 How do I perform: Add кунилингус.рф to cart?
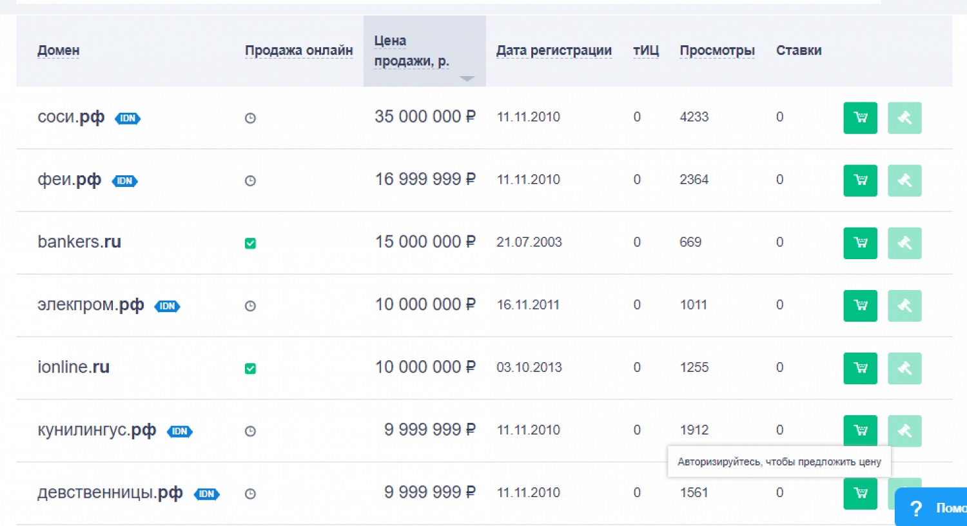pyautogui.click(x=860, y=431)
